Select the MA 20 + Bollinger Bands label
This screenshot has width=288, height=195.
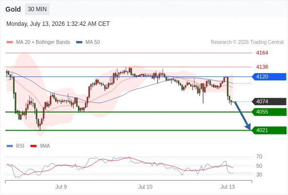[43, 42]
